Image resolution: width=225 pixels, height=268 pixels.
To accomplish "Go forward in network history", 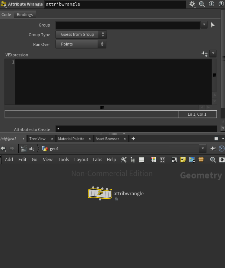I will tap(12, 148).
